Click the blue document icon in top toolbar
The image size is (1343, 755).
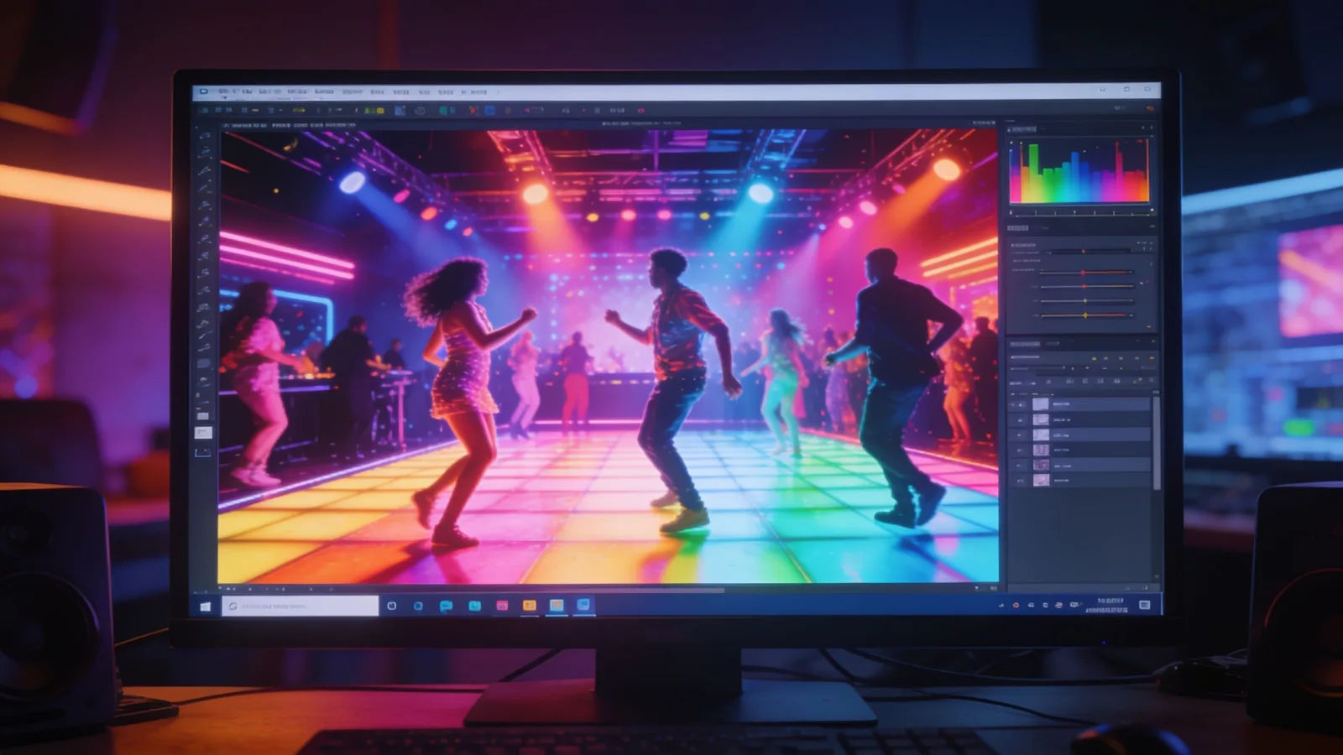click(x=400, y=110)
